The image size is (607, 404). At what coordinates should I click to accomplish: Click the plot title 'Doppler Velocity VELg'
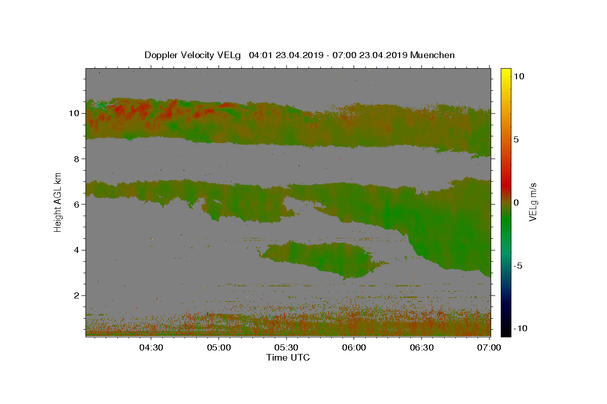193,55
